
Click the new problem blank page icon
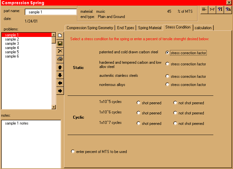point(60,35)
